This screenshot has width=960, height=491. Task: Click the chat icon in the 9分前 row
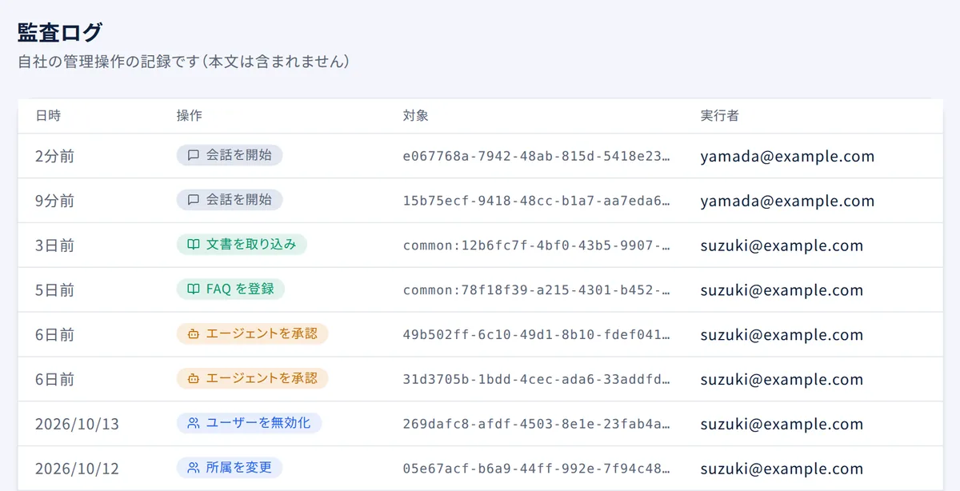(193, 201)
